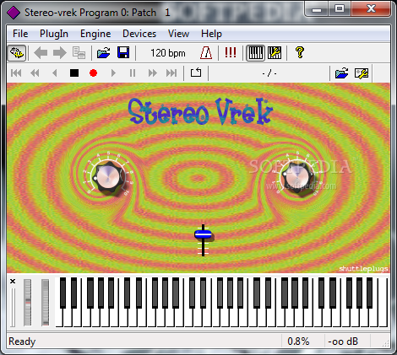397x355 pixels.
Task: Click the thin velocity slider under x
Action: click(x=13, y=308)
